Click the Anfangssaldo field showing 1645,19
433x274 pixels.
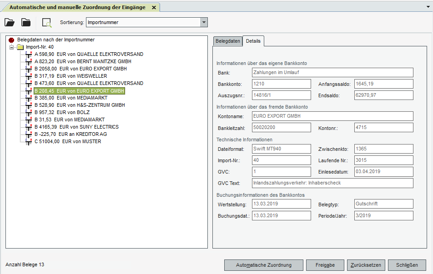point(384,84)
